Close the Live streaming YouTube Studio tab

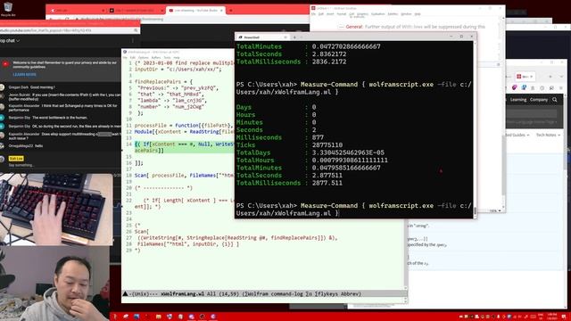(221, 11)
